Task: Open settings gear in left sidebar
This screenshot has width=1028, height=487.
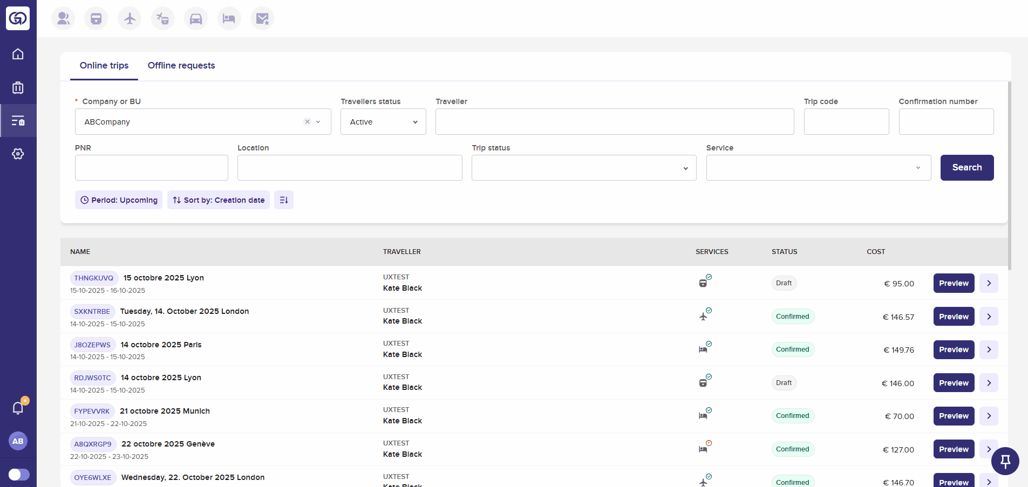Action: click(x=18, y=154)
